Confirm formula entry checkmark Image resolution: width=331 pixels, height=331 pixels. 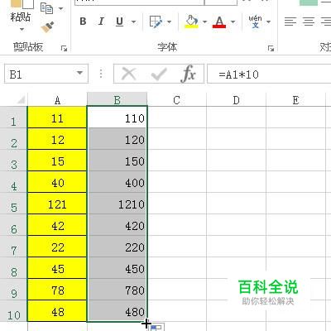point(159,74)
